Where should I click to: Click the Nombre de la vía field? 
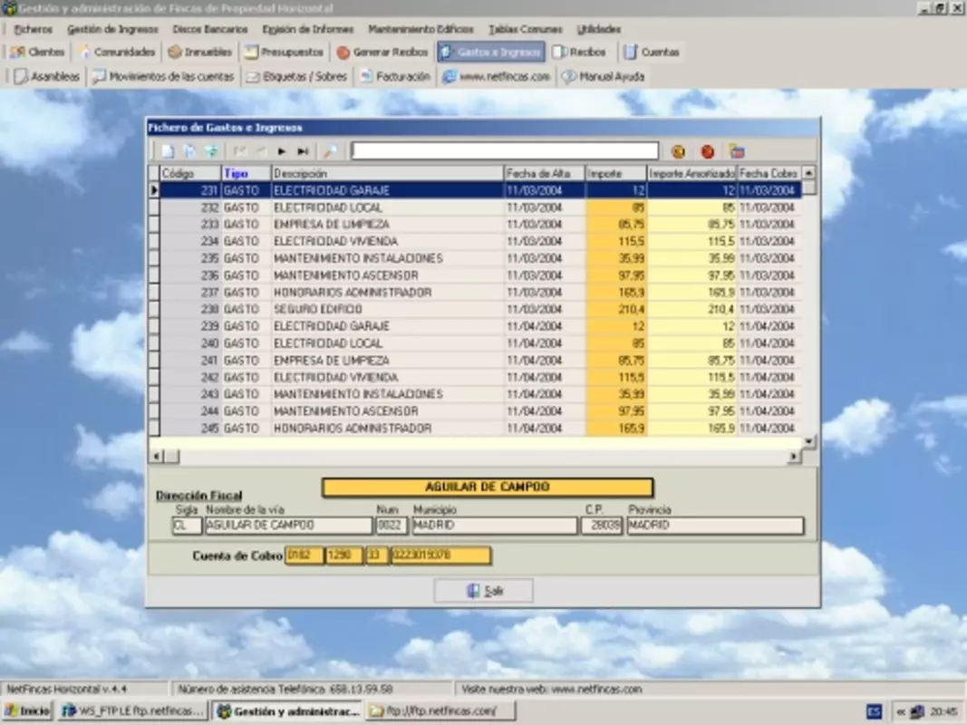click(288, 526)
